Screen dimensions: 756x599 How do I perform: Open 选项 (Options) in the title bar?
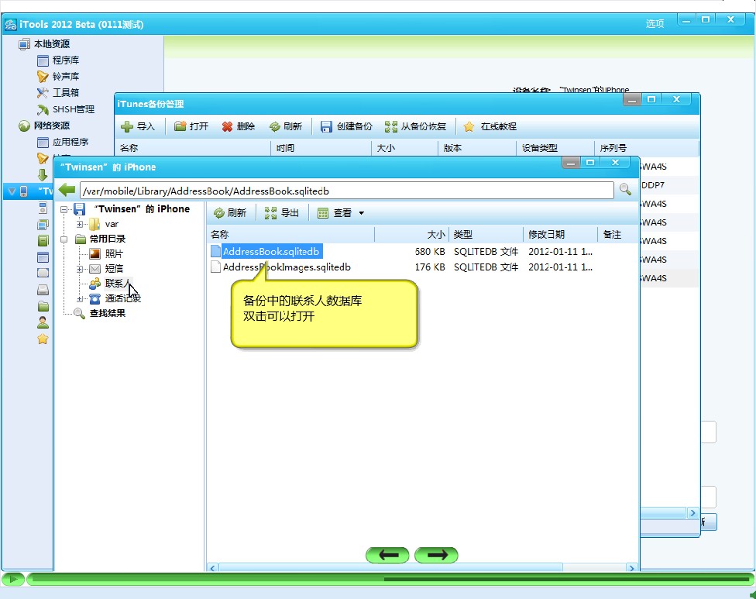[x=655, y=24]
